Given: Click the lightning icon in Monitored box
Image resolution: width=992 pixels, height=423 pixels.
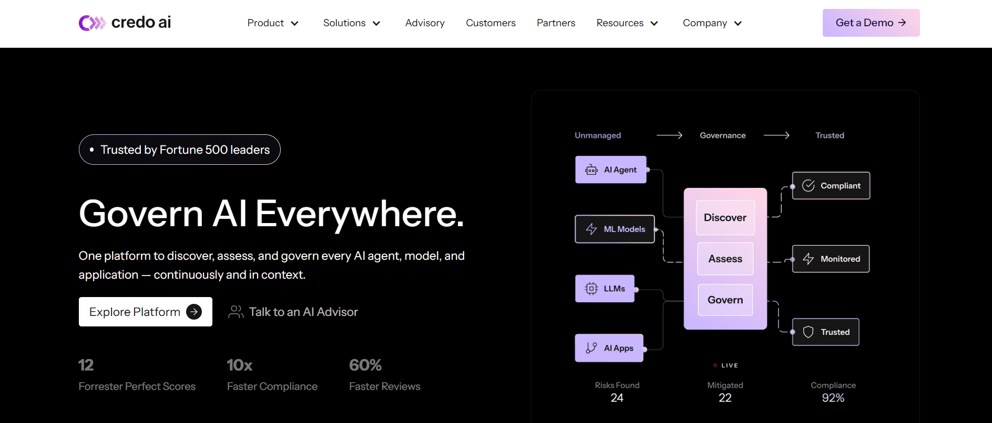Looking at the screenshot, I should tap(809, 259).
